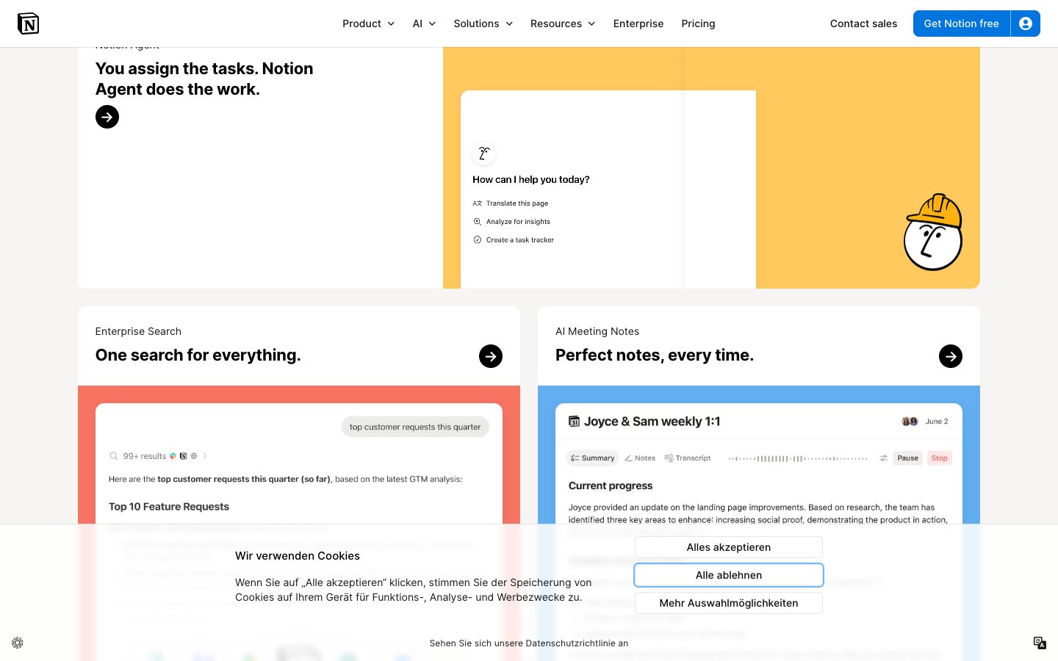Image resolution: width=1058 pixels, height=661 pixels.
Task: Click the user account icon
Action: point(1026,24)
